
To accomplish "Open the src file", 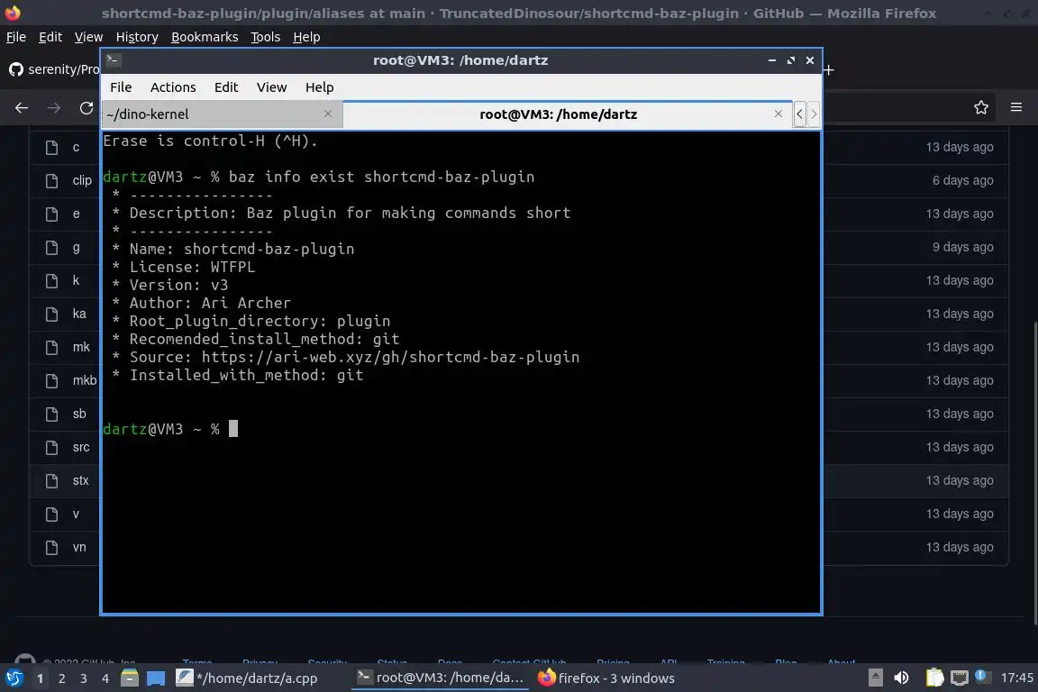I will (81, 447).
